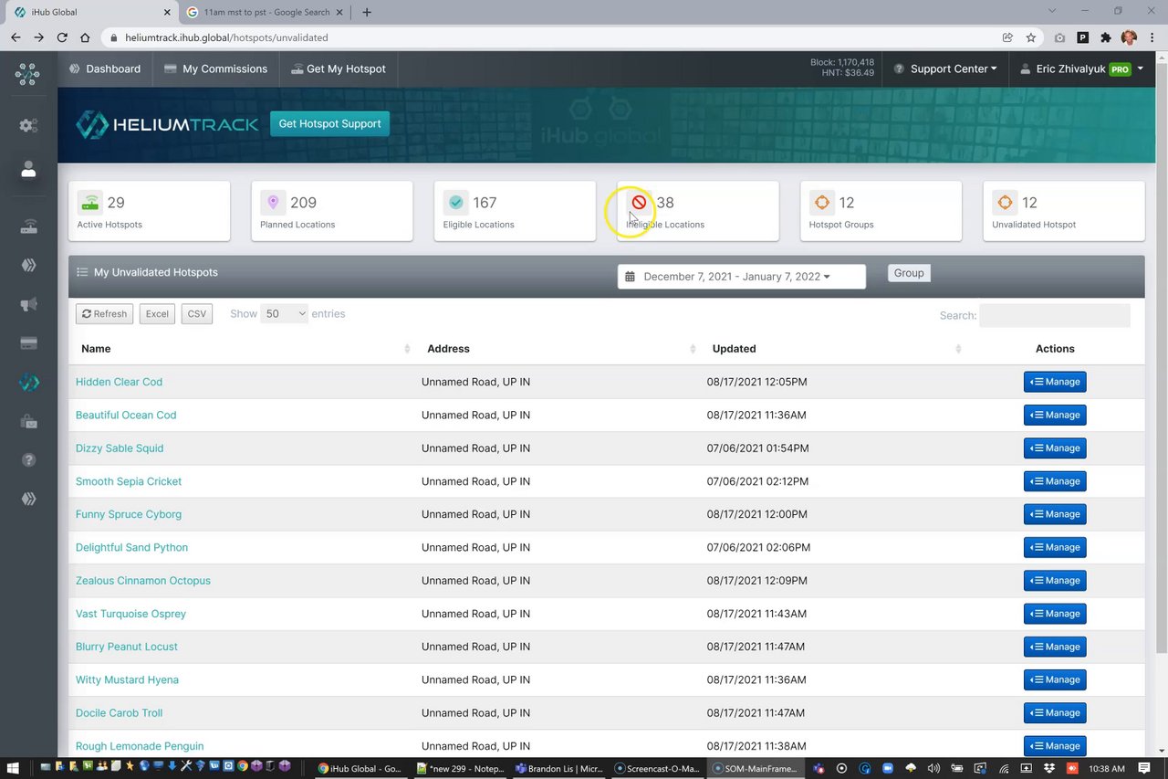Open the user profile icon in sidebar

tap(28, 169)
